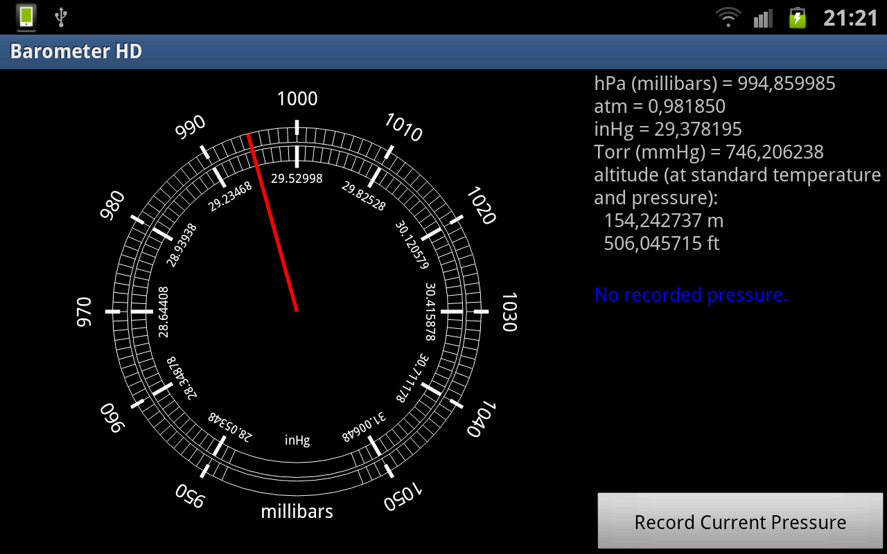The height and width of the screenshot is (554, 887).
Task: Tap the Record Current Pressure button
Action: (740, 521)
